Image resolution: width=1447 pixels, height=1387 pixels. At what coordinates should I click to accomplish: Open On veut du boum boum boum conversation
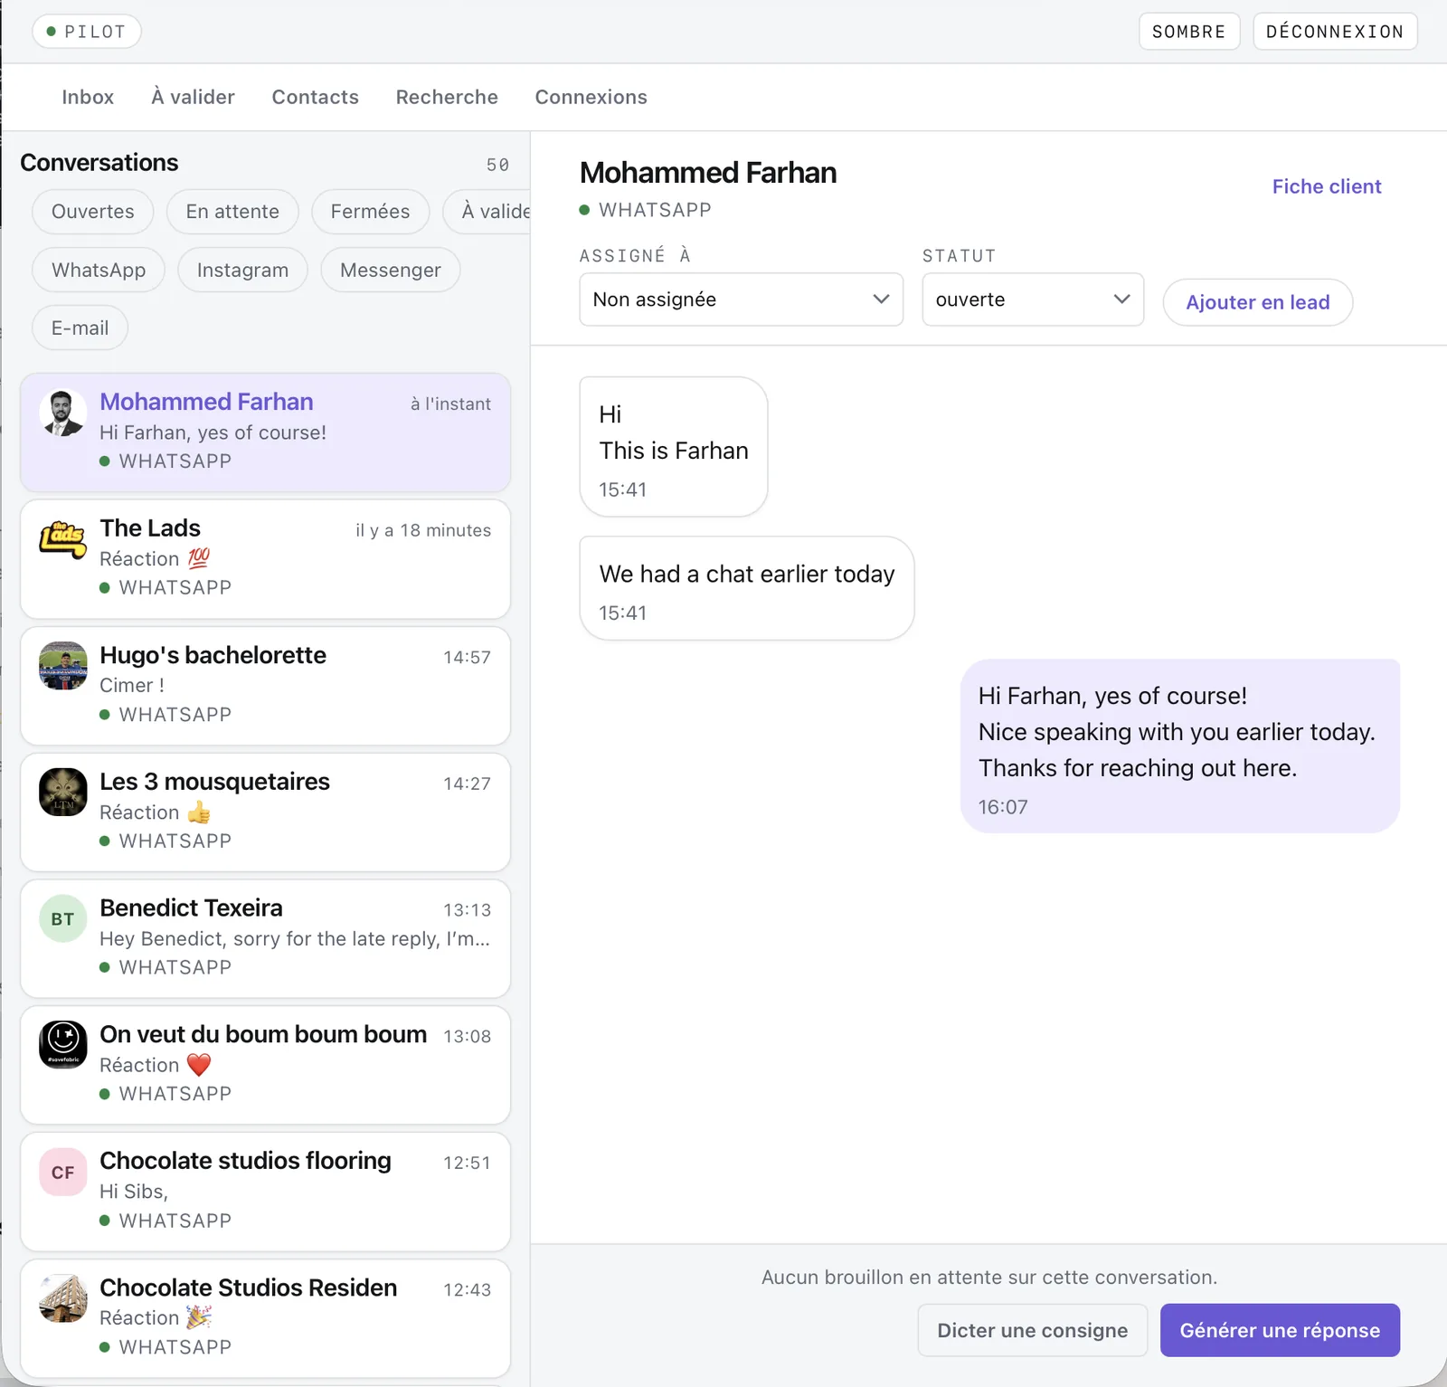265,1065
